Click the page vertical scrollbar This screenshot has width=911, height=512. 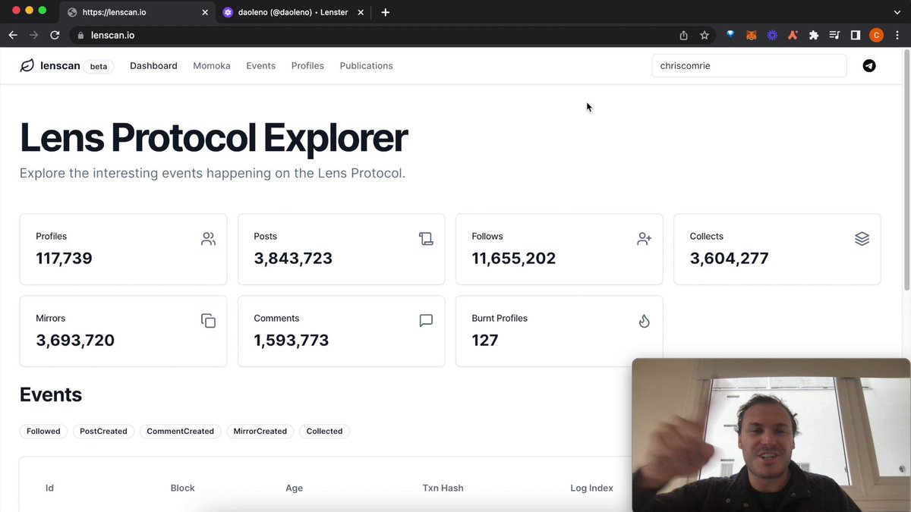tap(906, 168)
